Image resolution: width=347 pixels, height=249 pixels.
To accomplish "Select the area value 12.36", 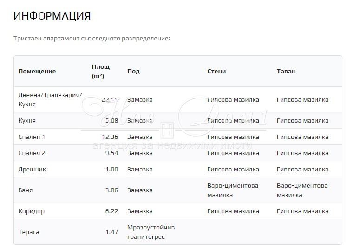I will (110, 137).
